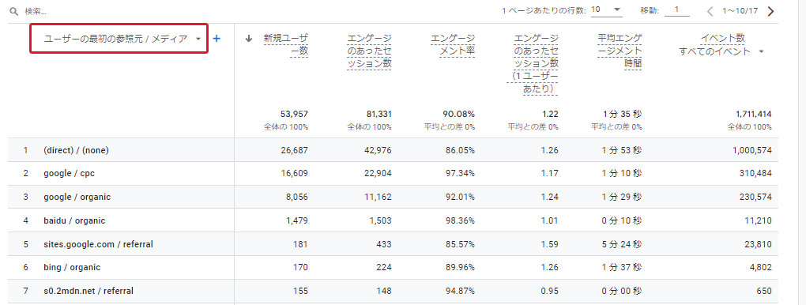Sort by エンゲージのあったセッション数 column

click(x=369, y=51)
